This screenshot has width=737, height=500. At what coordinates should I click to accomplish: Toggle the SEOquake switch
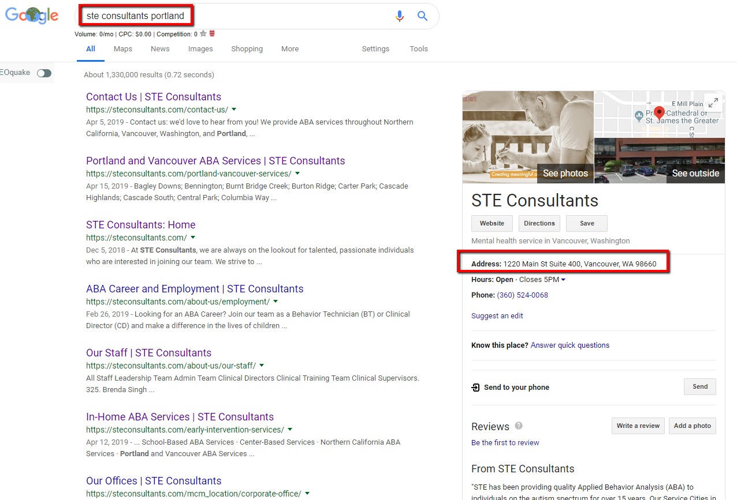coord(44,73)
